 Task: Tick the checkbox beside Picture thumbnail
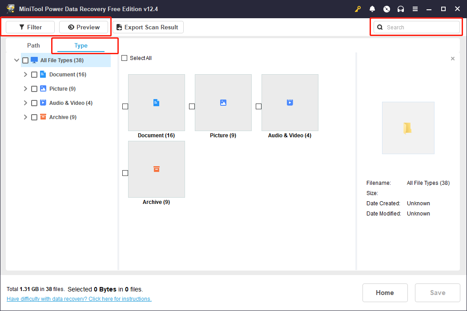[x=192, y=106]
